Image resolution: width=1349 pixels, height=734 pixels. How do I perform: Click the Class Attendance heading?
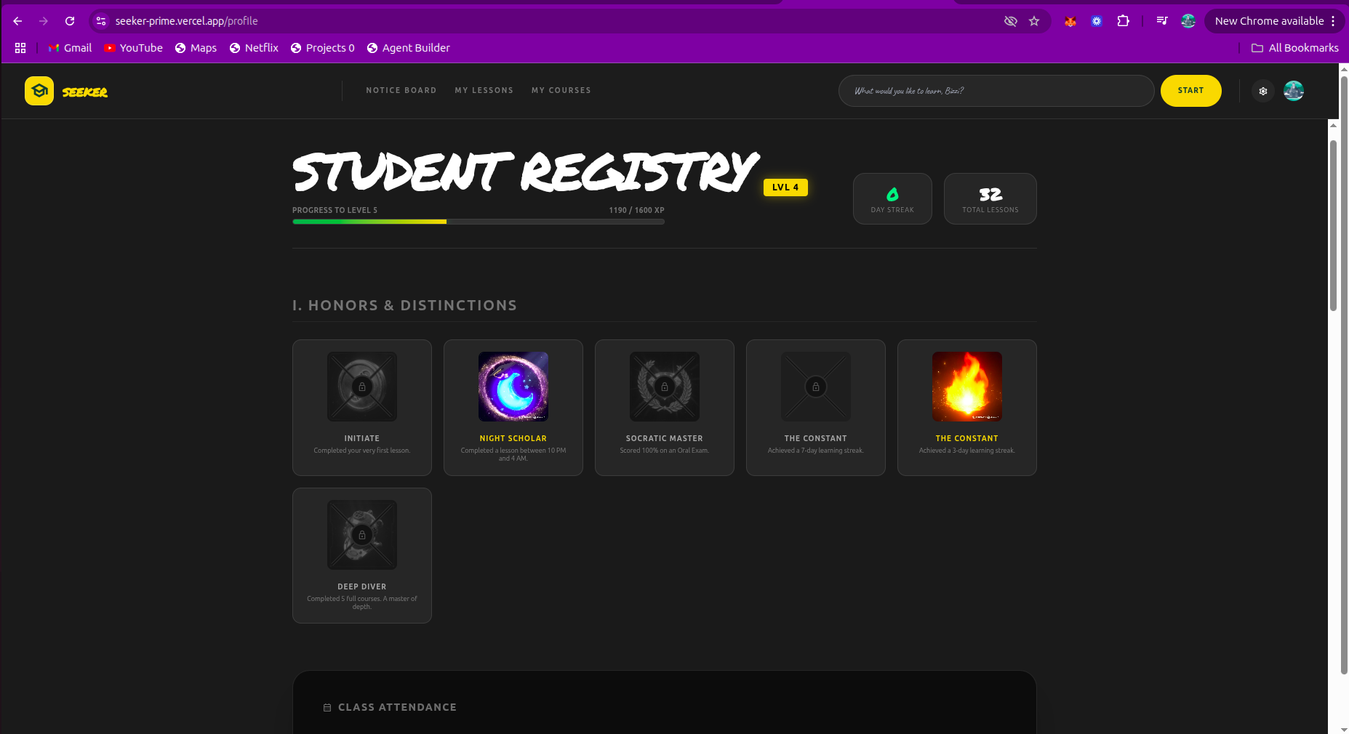click(397, 707)
